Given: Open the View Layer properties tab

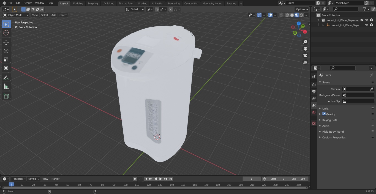Looking at the screenshot, I should pos(314,99).
